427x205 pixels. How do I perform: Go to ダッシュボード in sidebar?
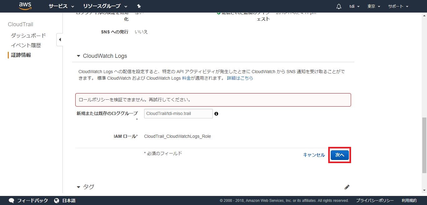coord(28,36)
